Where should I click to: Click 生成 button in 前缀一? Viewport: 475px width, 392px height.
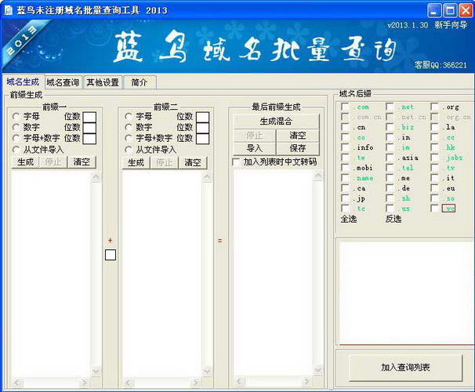[x=25, y=162]
